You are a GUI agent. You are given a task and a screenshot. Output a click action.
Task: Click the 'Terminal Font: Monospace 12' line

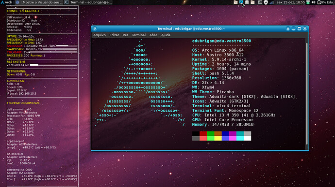(x=225, y=111)
